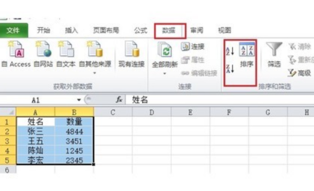This screenshot has width=314, height=191.
Task: Switch to the 插入 ribbon tab
Action: point(71,30)
